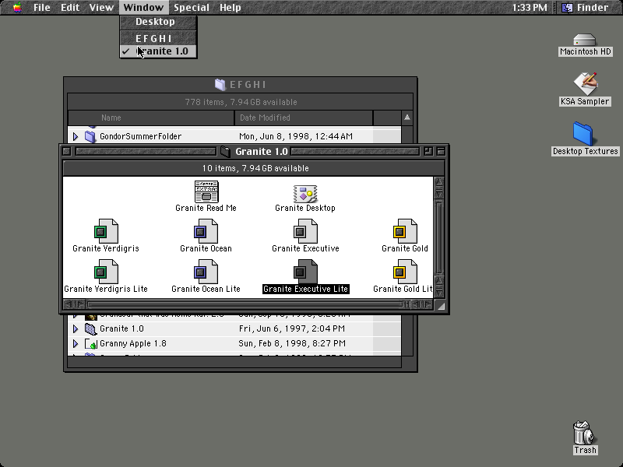This screenshot has height=467, width=623.
Task: Expand the Granite 1.0 row disclosure triangle
Action: [x=76, y=328]
